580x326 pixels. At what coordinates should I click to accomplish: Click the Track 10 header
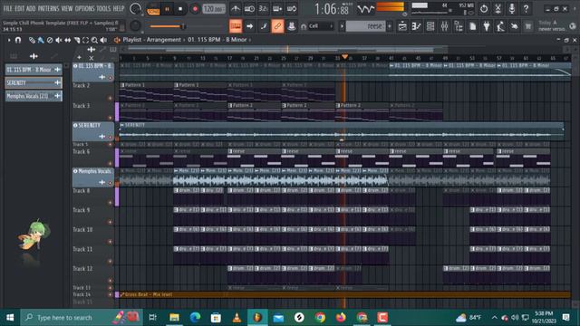pyautogui.click(x=93, y=235)
